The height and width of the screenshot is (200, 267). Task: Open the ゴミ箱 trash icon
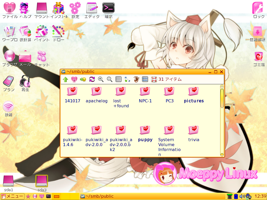click(x=259, y=59)
